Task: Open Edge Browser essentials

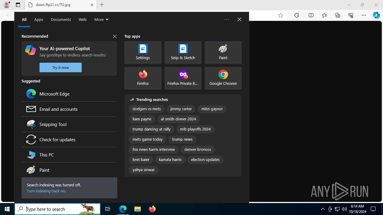Action: [351, 15]
